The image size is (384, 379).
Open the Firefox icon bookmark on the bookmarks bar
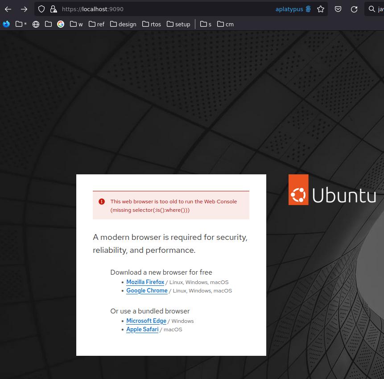[6, 24]
